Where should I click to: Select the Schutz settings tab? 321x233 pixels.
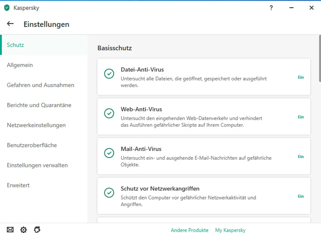44,45
